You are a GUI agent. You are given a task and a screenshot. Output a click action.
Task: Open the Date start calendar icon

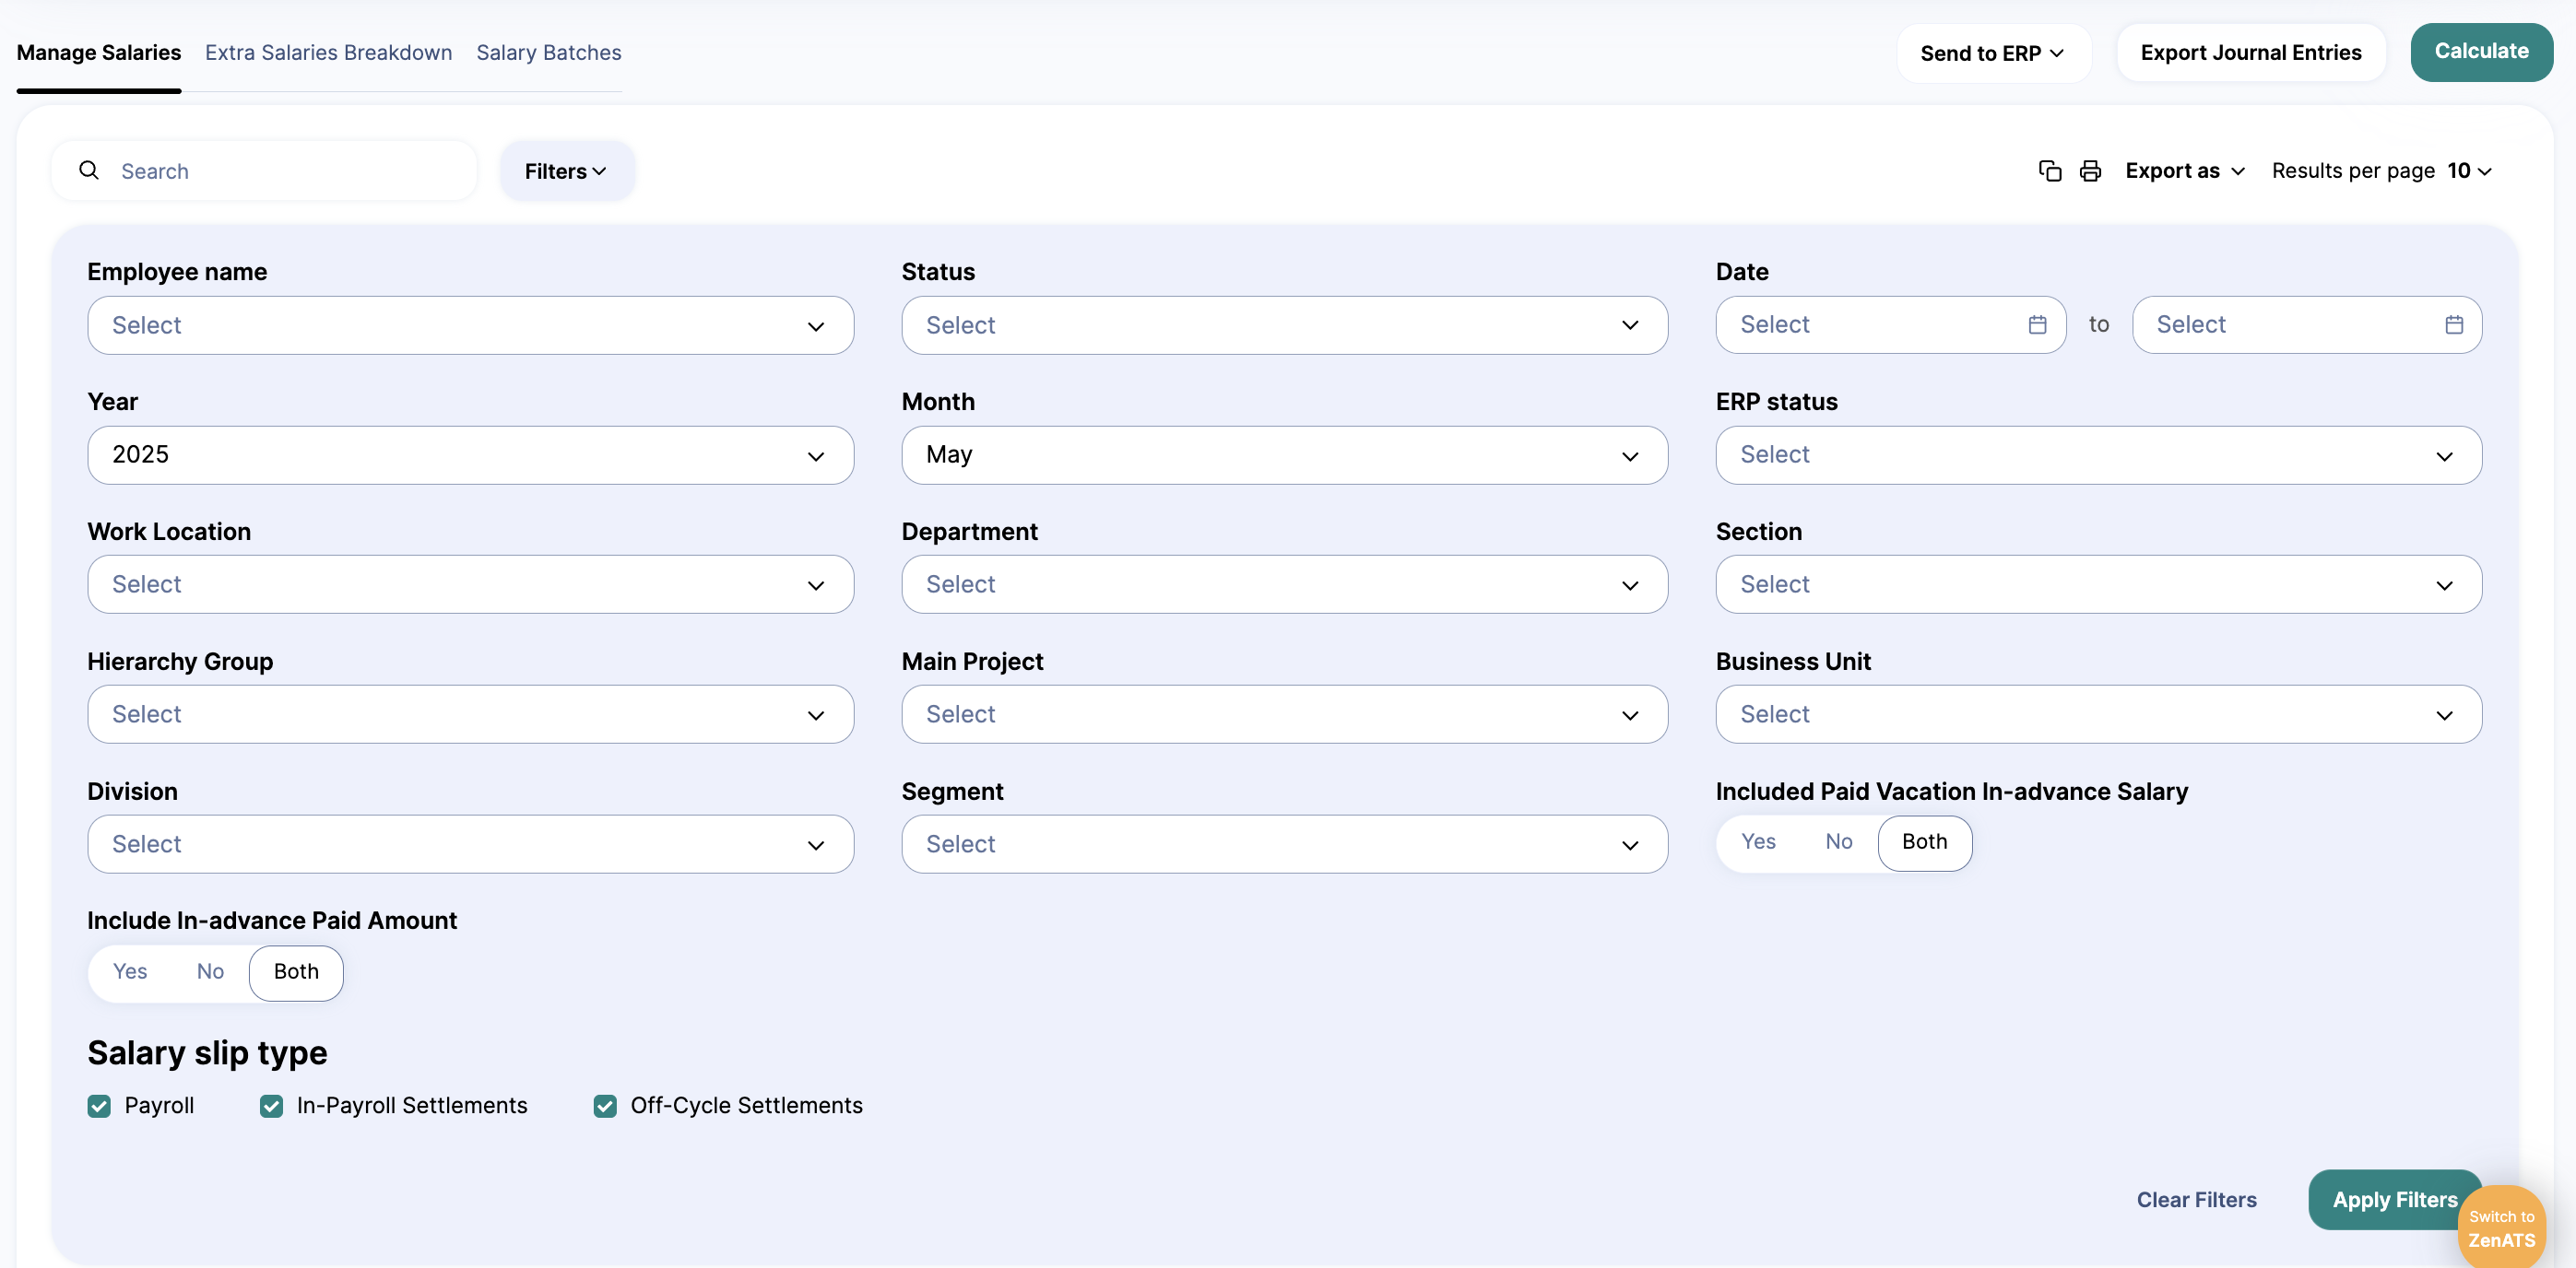coord(2037,324)
